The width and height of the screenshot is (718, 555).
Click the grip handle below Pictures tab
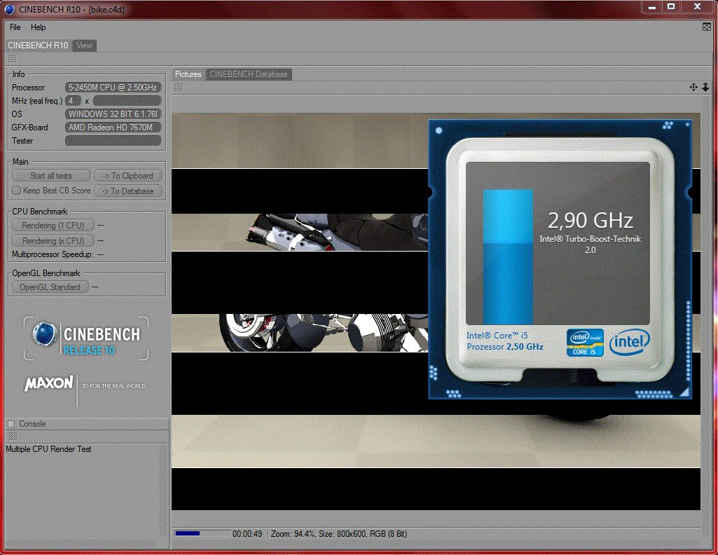(x=179, y=88)
